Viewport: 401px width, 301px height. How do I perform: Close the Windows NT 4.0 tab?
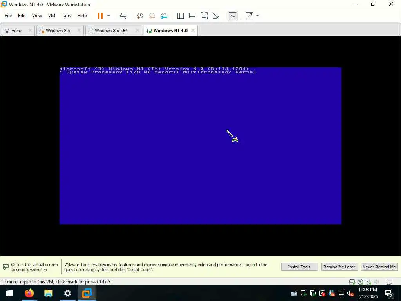(193, 31)
